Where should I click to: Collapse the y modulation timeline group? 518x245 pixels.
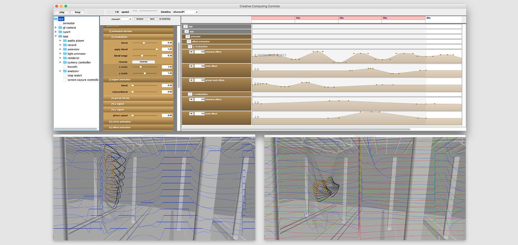tap(190, 47)
